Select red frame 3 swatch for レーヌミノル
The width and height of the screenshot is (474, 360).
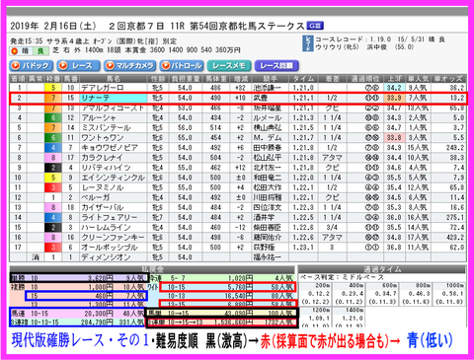click(53, 187)
